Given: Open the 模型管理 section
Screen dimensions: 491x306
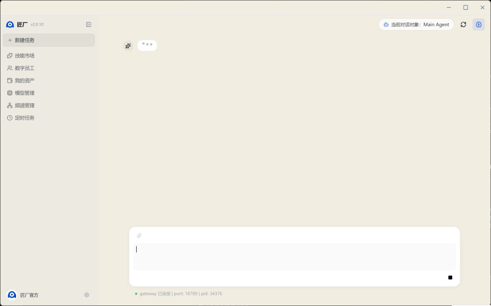Looking at the screenshot, I should click(24, 93).
